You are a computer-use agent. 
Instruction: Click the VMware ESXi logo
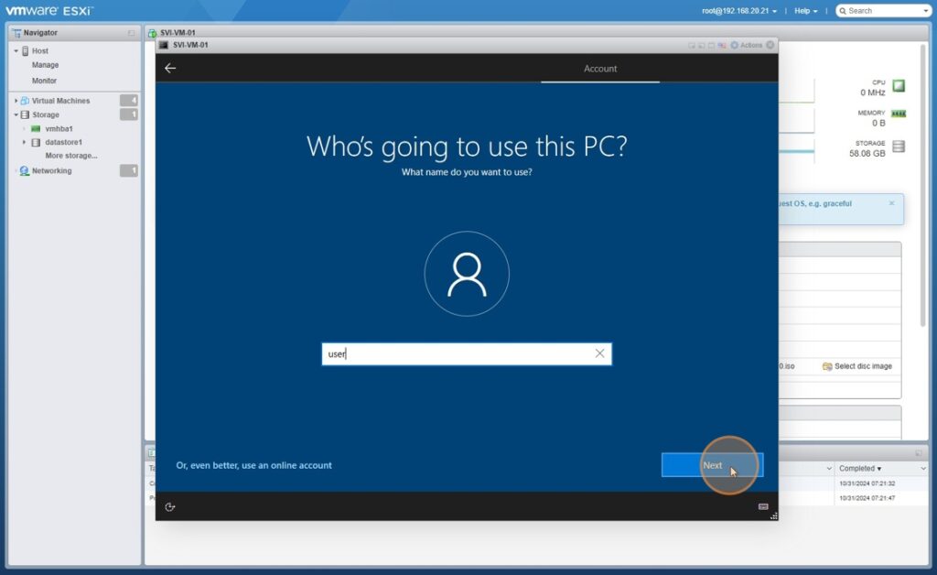tap(49, 11)
